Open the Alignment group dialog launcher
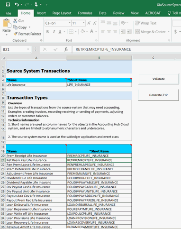The height and width of the screenshot is (229, 181). [169, 40]
